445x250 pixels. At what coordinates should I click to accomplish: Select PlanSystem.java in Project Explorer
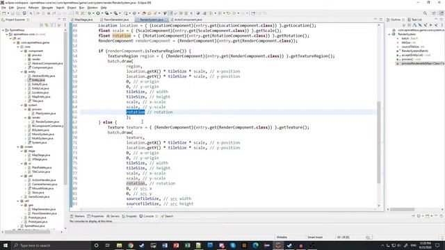point(43,113)
